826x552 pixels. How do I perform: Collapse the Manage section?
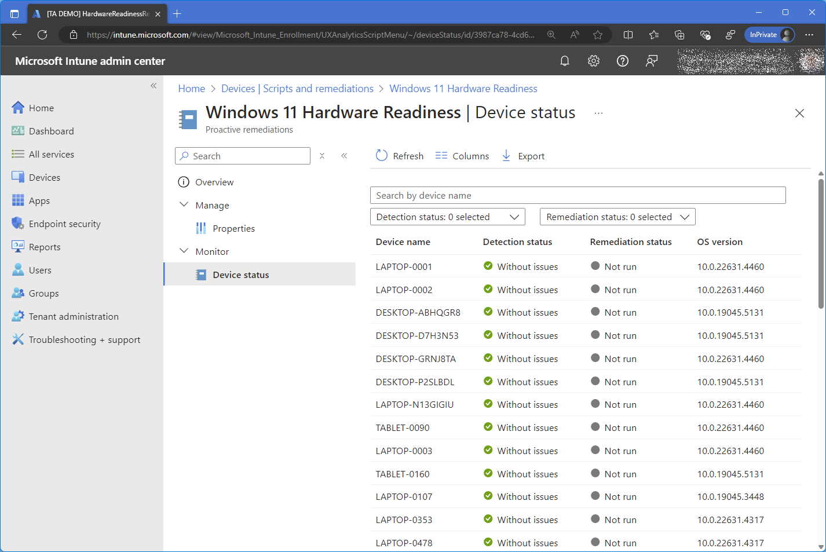click(184, 205)
